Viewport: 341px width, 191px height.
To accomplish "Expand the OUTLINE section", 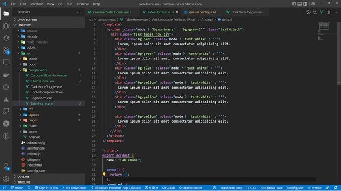I will (x=48, y=177).
